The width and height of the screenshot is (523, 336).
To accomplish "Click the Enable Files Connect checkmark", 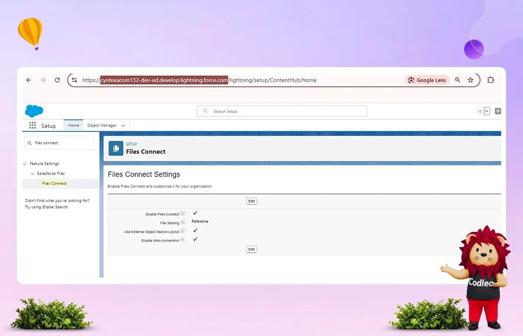I will [x=195, y=213].
